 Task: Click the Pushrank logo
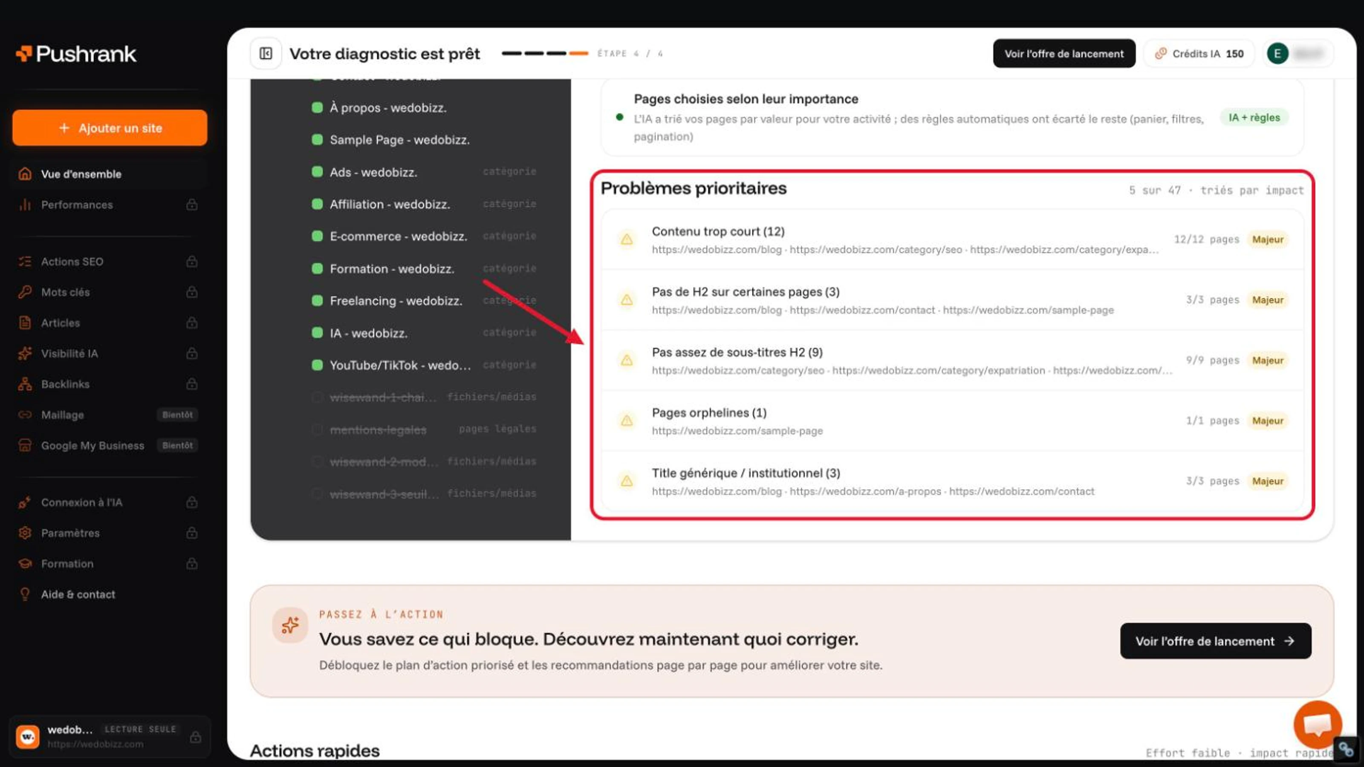[76, 54]
